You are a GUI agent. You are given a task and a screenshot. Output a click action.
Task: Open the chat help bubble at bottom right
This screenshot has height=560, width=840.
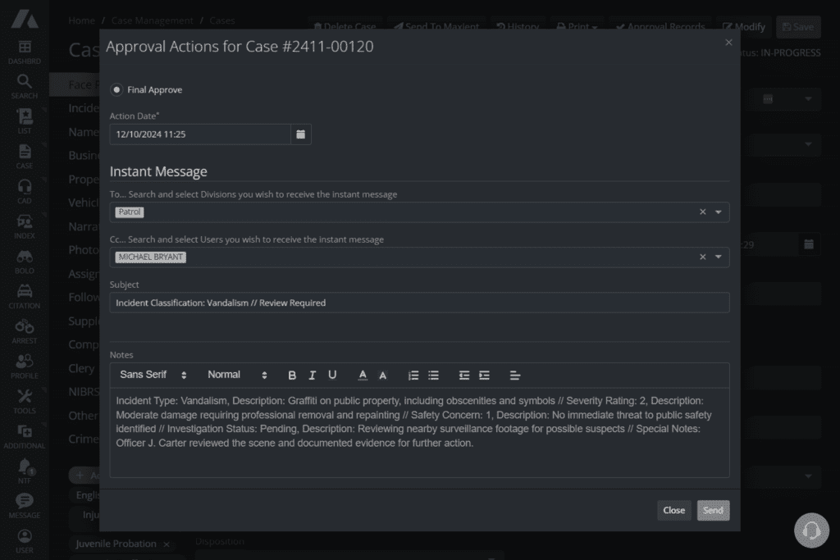point(811,530)
